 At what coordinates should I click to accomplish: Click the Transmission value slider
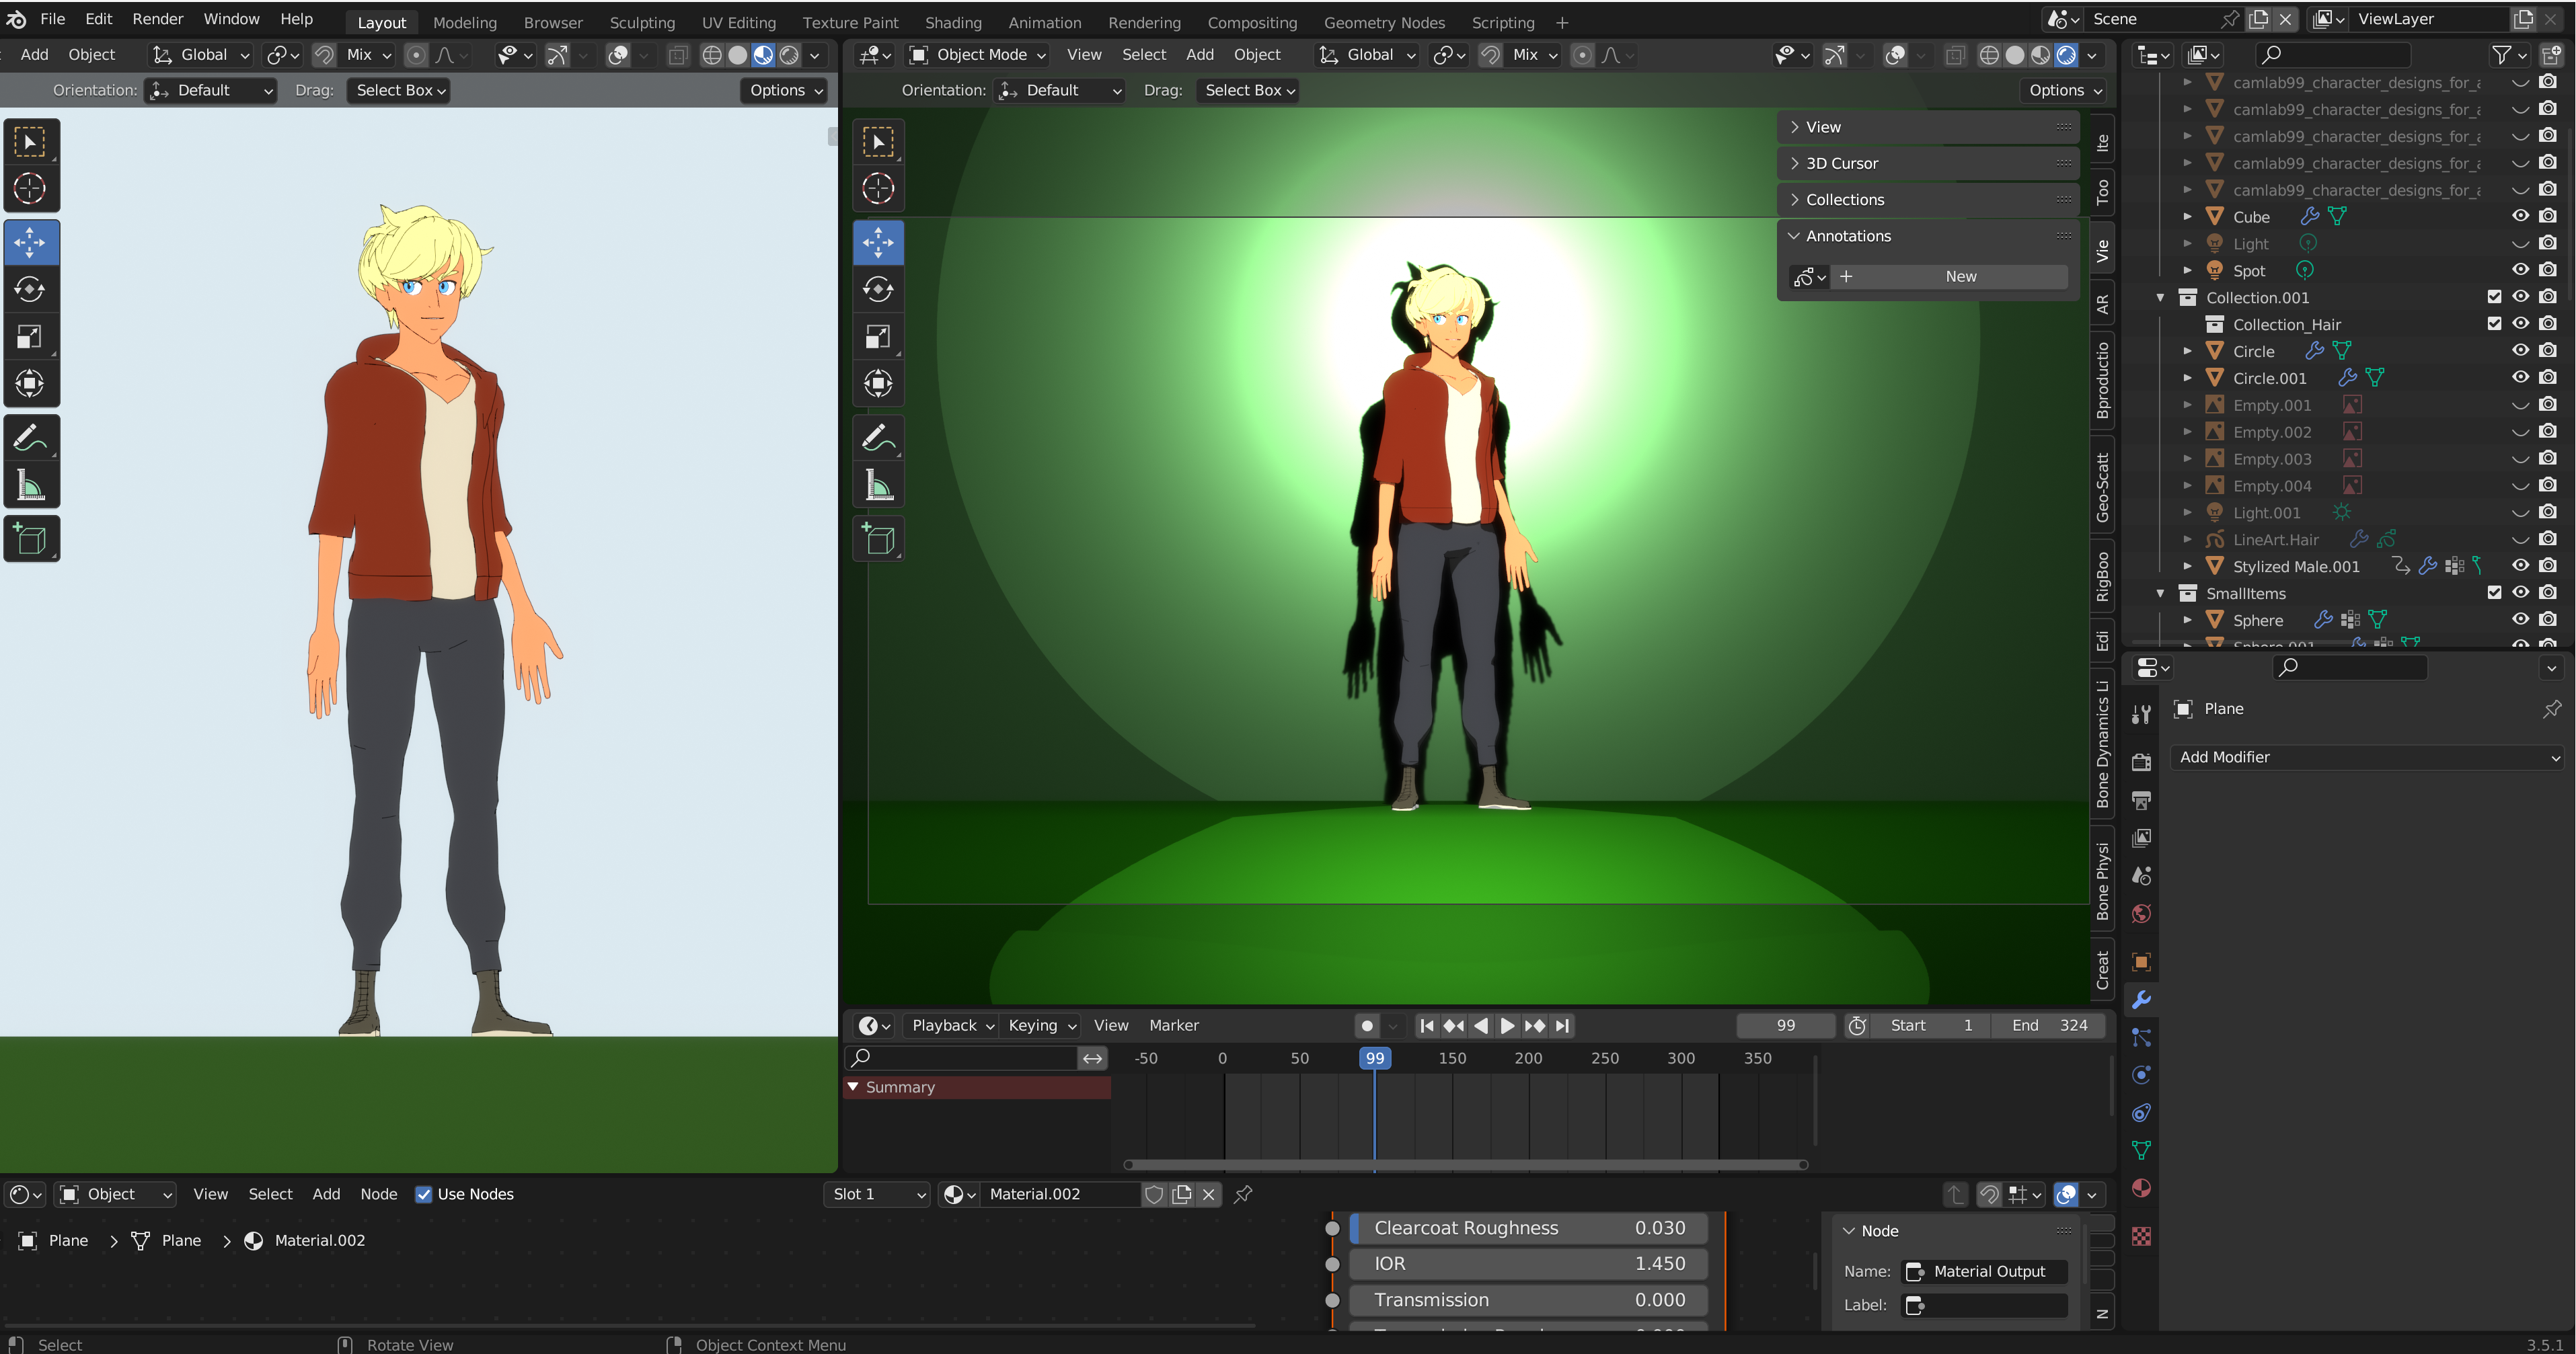[x=1529, y=1300]
